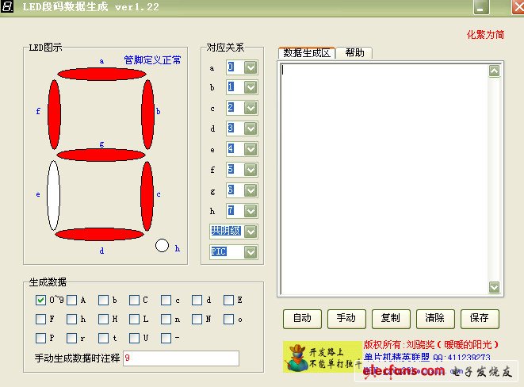The height and width of the screenshot is (387, 524).
Task: Check the U character checkbox
Action: coord(135,339)
